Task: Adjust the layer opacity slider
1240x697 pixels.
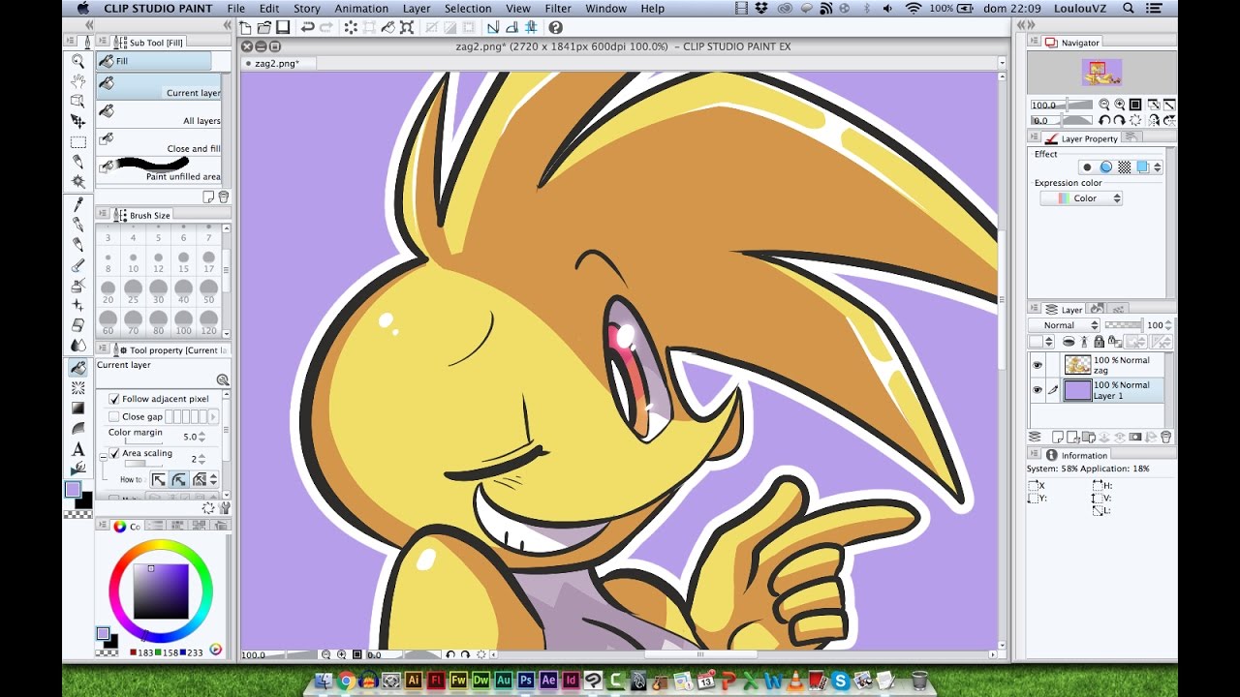Action: click(1124, 325)
